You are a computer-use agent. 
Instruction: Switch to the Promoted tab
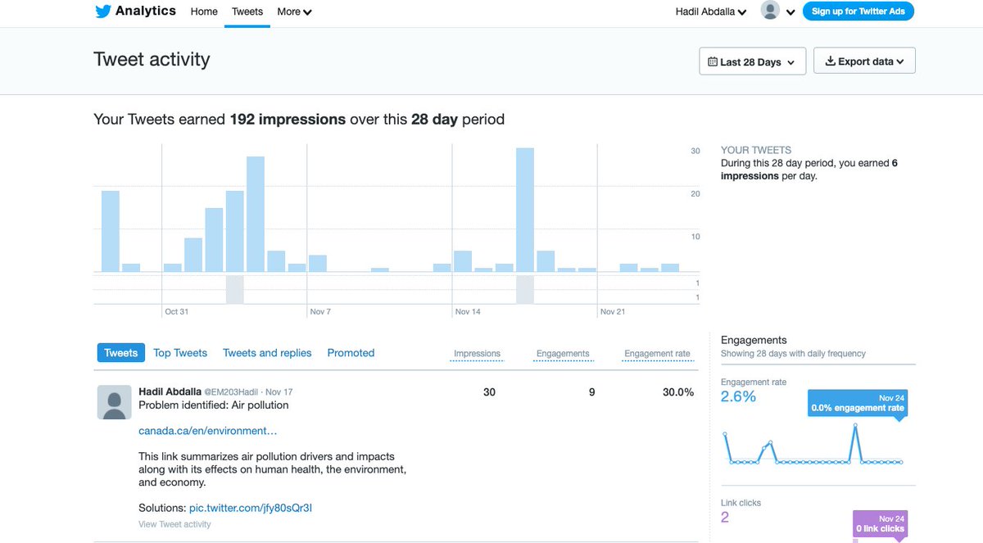(351, 353)
